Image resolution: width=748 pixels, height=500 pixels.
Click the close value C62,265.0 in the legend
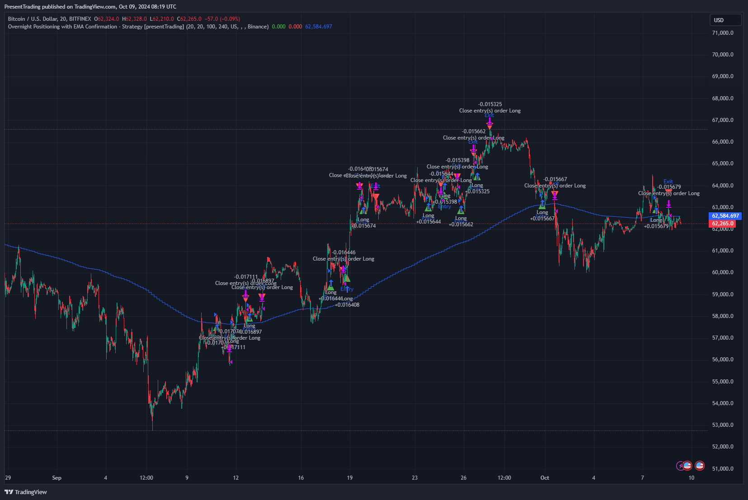(189, 19)
